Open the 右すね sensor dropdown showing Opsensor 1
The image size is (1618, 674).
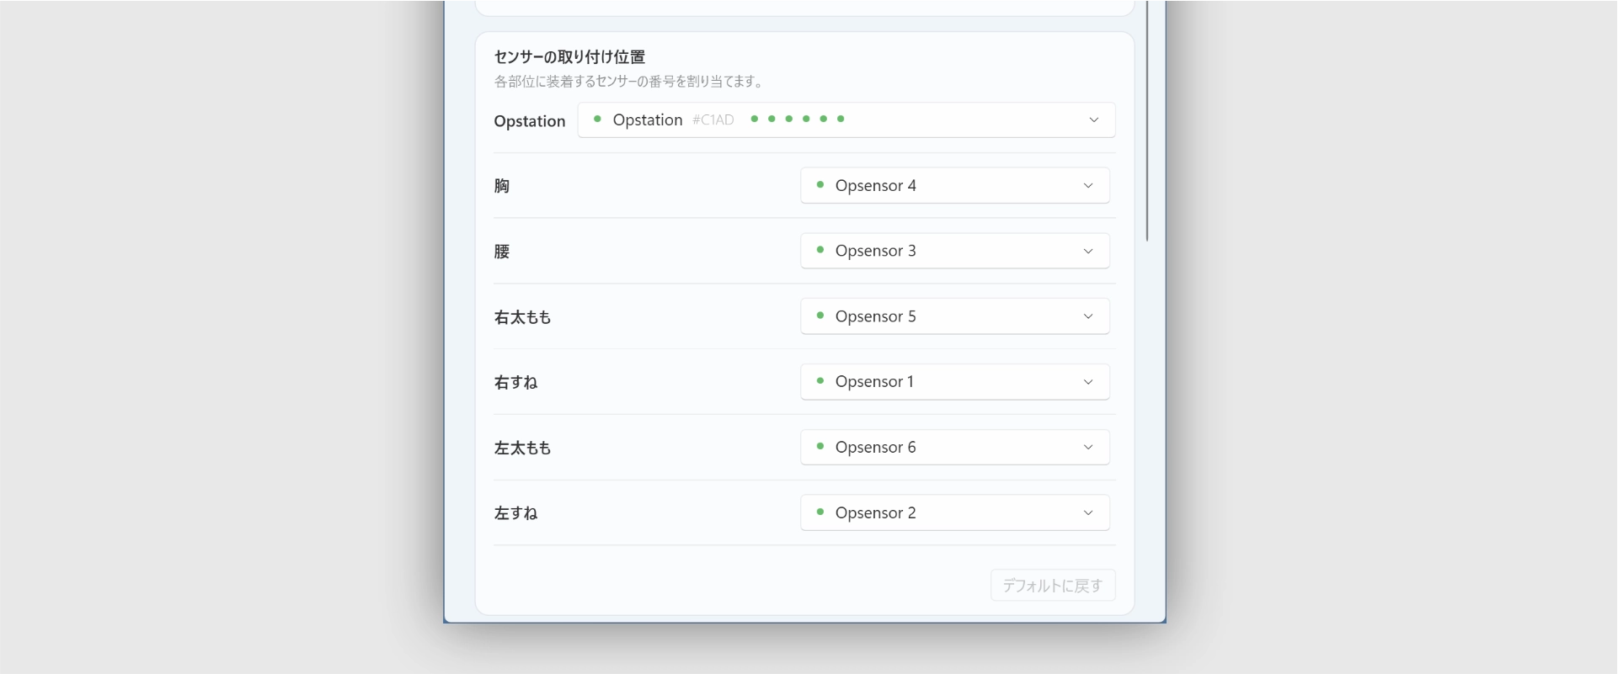[955, 382]
